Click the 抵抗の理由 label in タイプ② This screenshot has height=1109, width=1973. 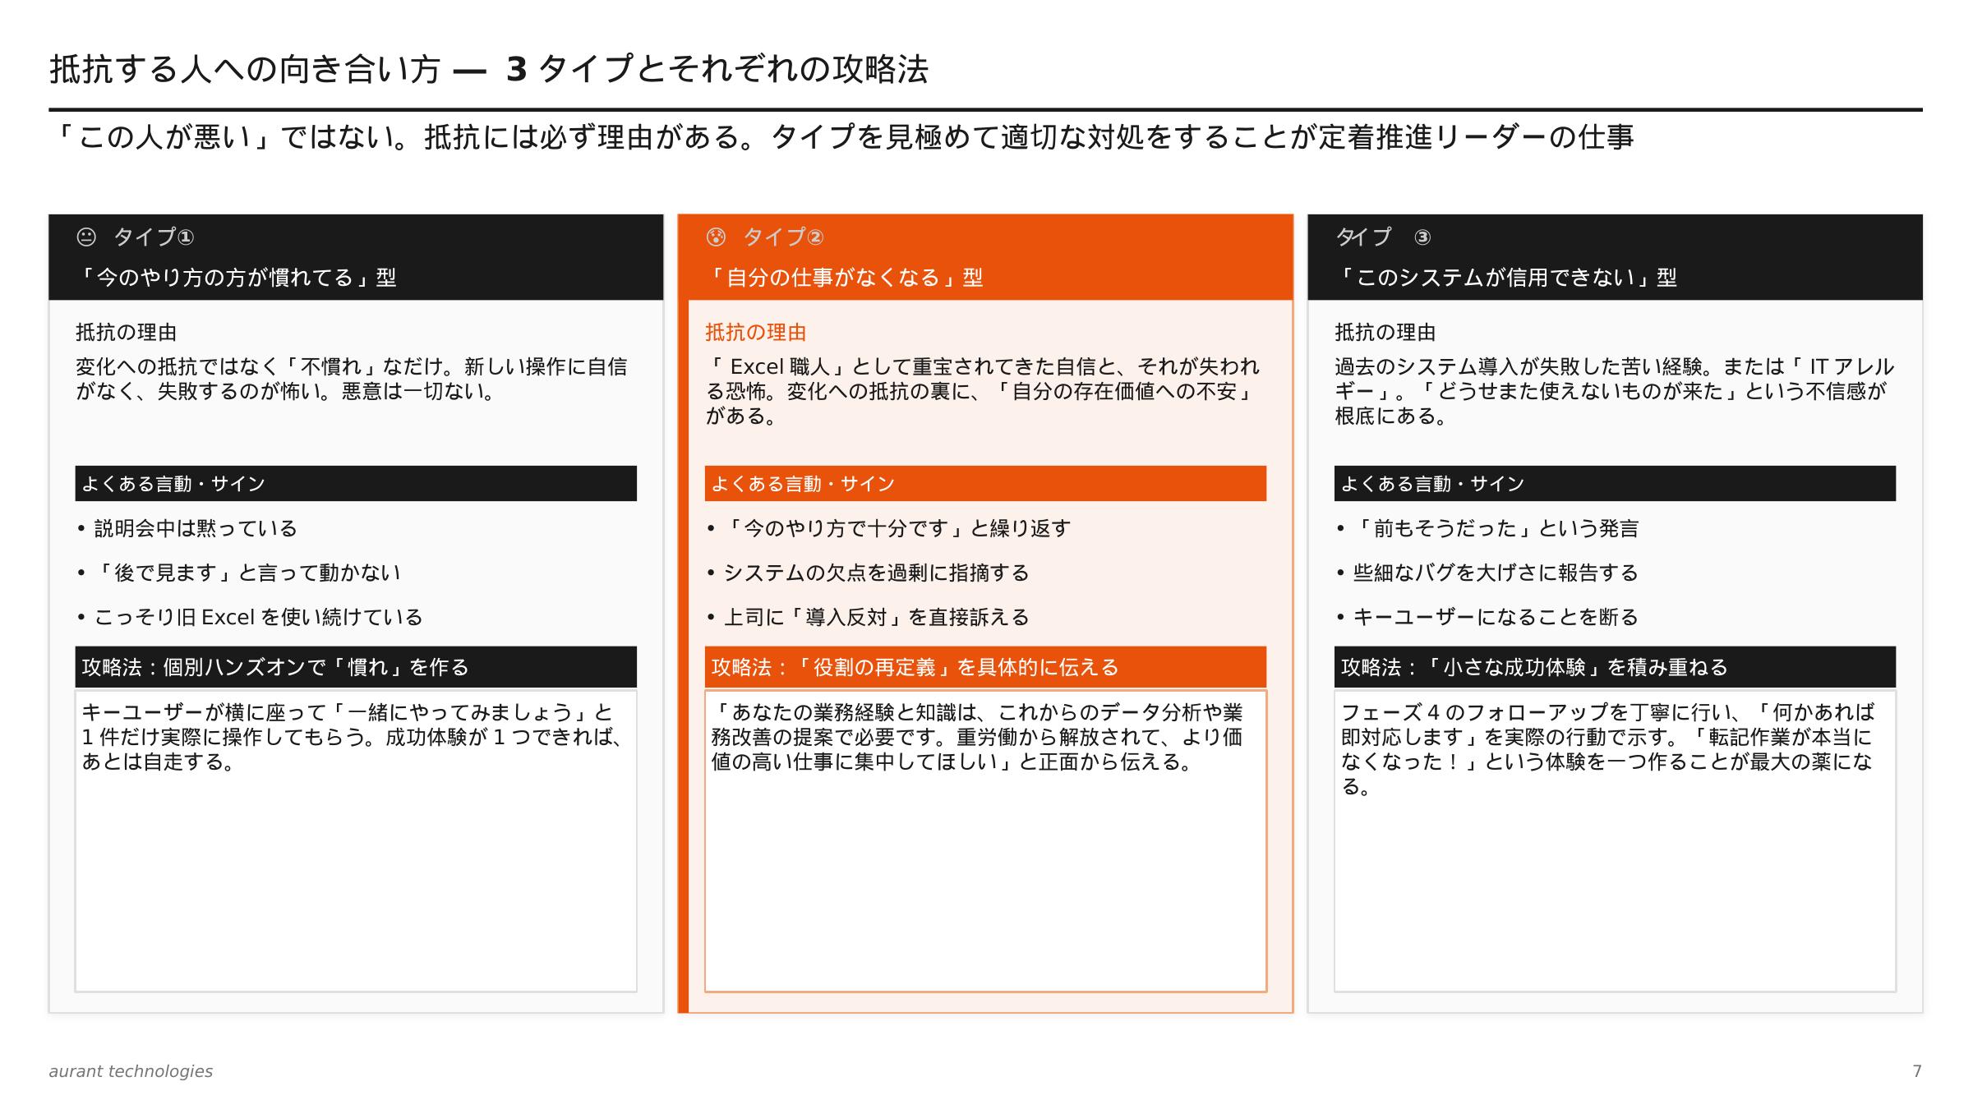click(x=754, y=331)
